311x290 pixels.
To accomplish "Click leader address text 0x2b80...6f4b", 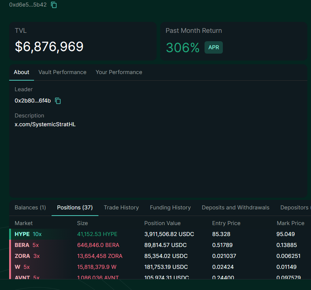I will coord(33,101).
